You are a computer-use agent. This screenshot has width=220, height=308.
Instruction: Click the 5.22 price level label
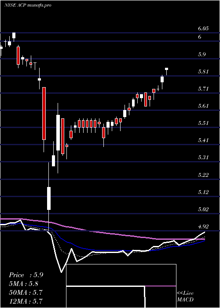(203, 175)
